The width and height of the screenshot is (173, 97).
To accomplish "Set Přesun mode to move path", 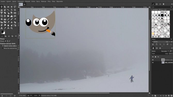I will click(10, 41).
